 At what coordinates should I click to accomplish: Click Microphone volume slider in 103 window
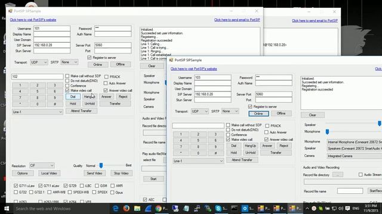[327, 131]
